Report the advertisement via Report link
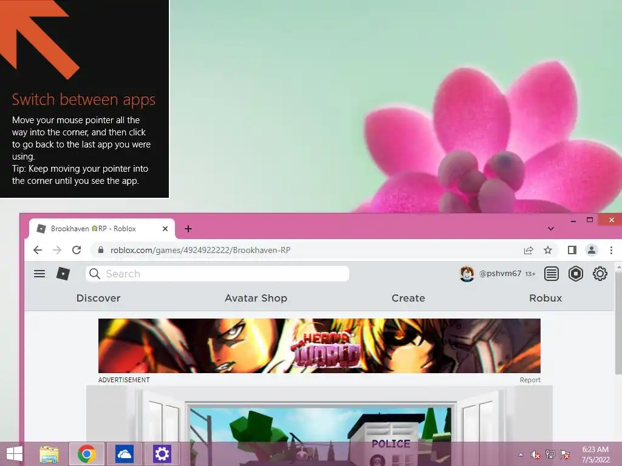The height and width of the screenshot is (466, 622). pyautogui.click(x=530, y=380)
